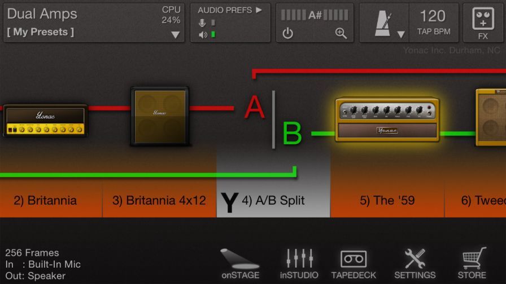Open the FX pedal panel

coord(483,23)
